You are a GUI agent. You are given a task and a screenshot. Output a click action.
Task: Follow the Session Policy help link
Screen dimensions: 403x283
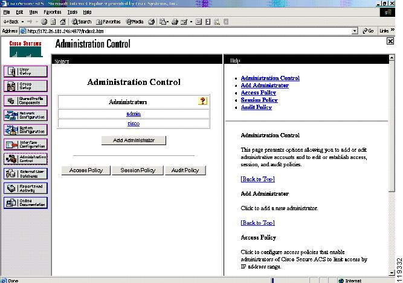point(259,100)
